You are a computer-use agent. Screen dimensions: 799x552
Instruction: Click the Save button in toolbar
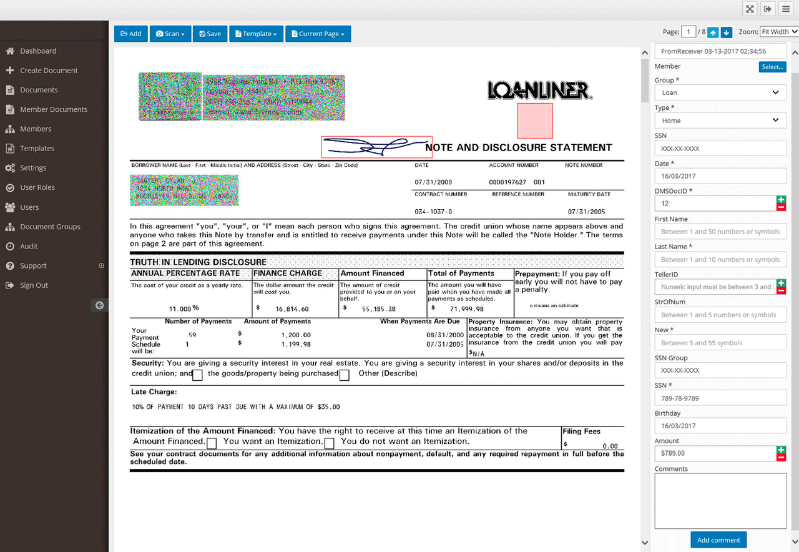point(210,34)
